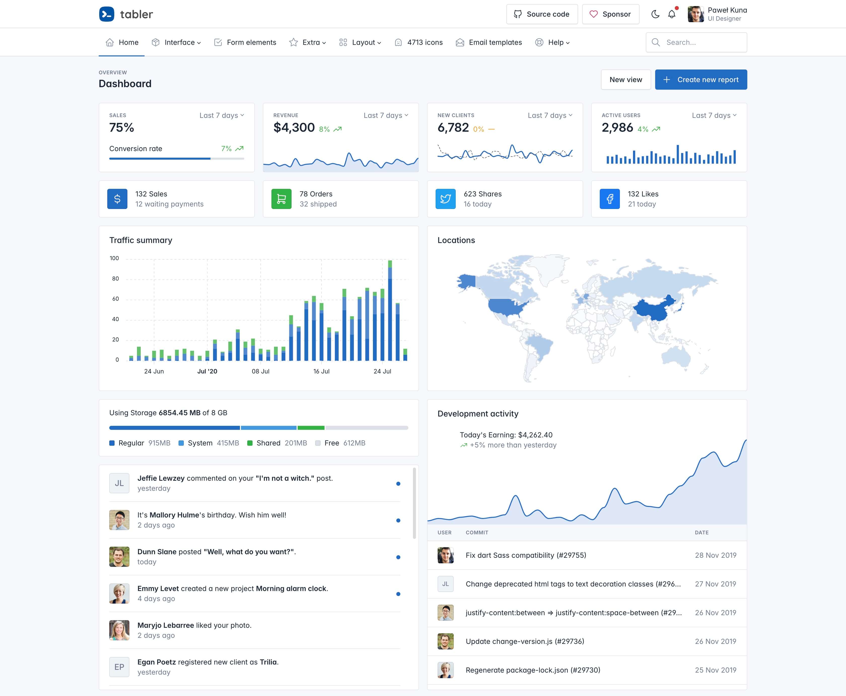This screenshot has height=696, width=846.
Task: Toggle the unread dot on the Dunn Slane notification
Action: pyautogui.click(x=398, y=557)
